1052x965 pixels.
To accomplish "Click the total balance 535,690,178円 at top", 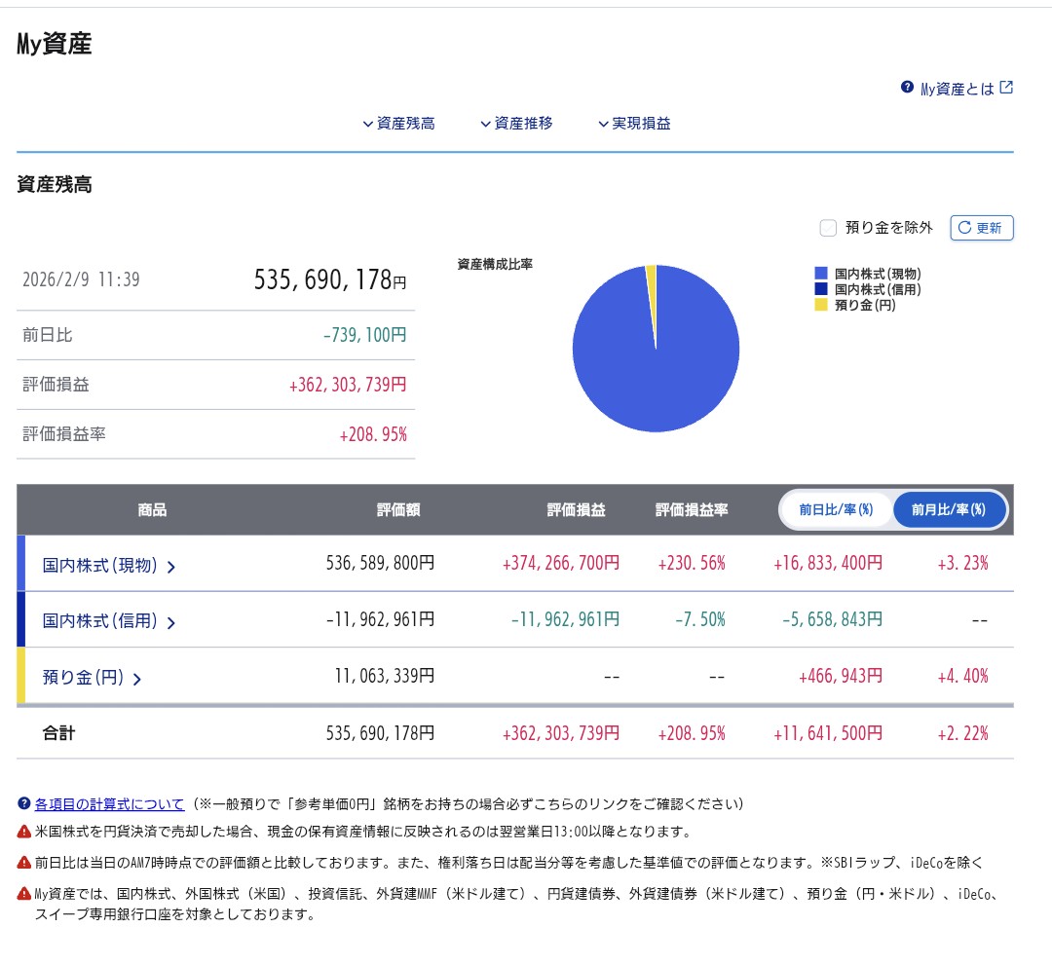I will point(330,279).
